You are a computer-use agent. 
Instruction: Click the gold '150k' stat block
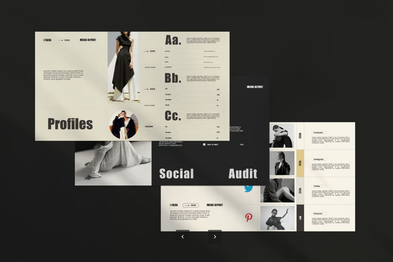pos(300,163)
